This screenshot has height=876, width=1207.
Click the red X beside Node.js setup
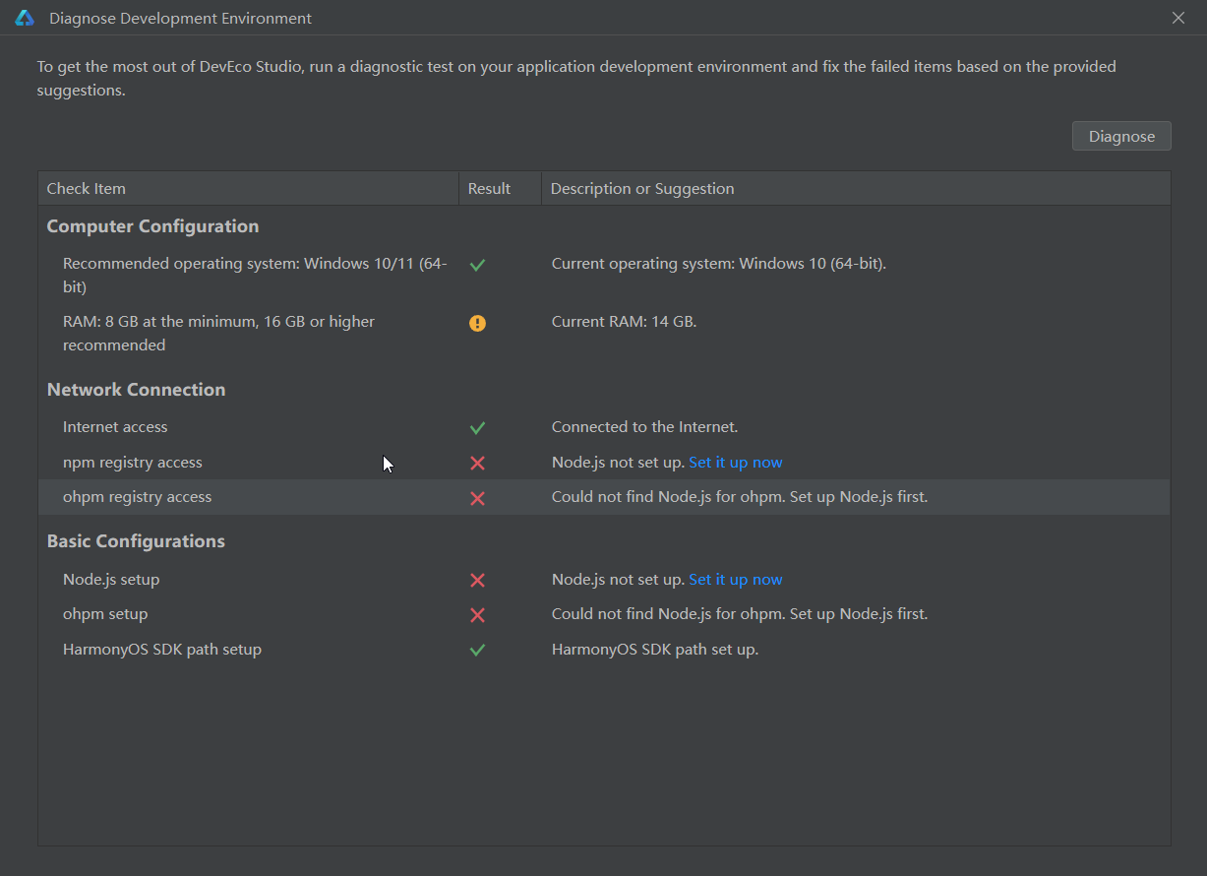477,580
